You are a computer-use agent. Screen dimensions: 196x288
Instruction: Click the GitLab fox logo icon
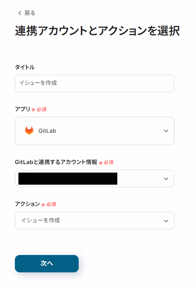click(x=29, y=131)
